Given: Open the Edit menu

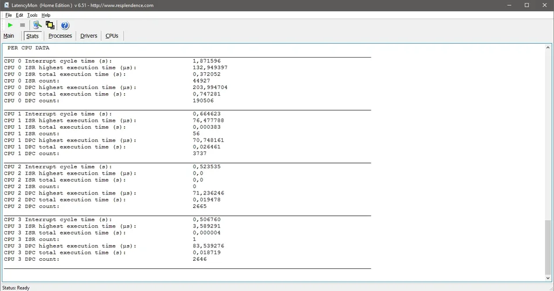Looking at the screenshot, I should tap(19, 15).
